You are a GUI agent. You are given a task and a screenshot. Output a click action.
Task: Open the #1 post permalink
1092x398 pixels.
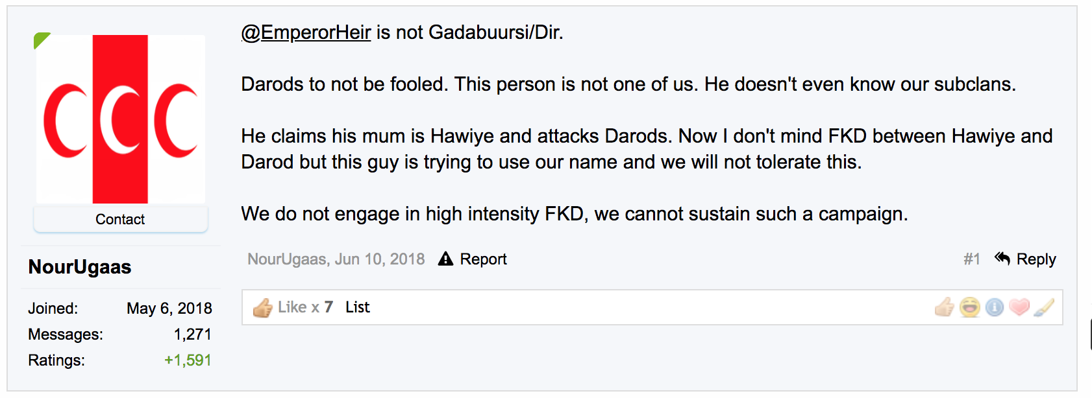[972, 259]
